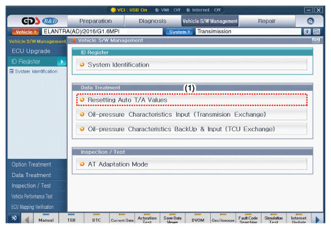Open the Vehicle selection button

(26, 32)
